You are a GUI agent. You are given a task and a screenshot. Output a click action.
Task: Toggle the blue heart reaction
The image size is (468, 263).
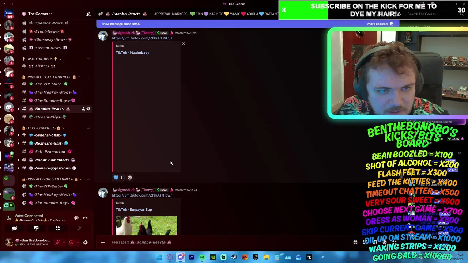click(118, 178)
